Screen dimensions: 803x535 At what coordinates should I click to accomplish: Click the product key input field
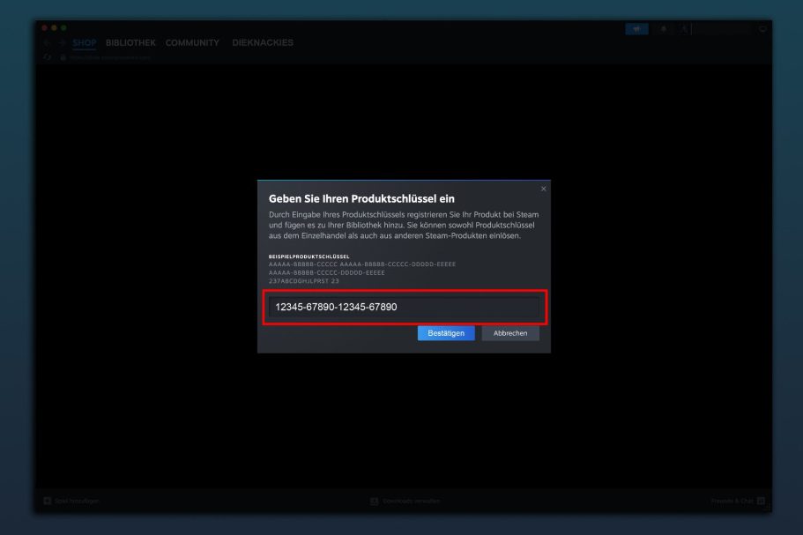click(404, 307)
